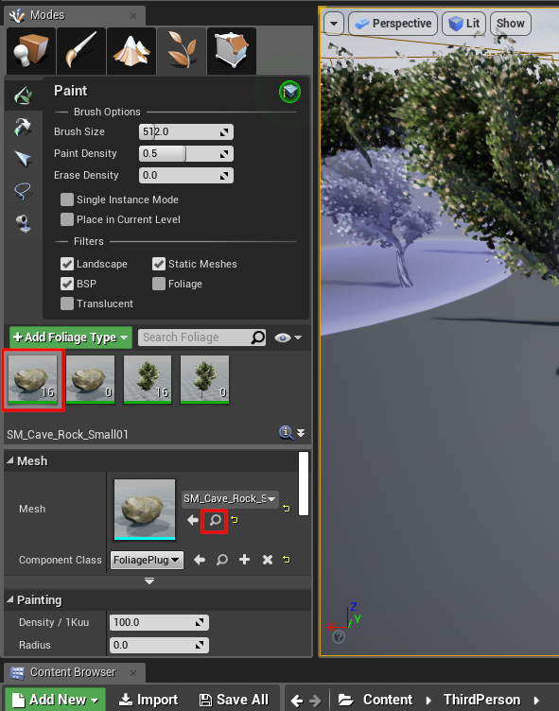This screenshot has height=711, width=559.
Task: Browse to Component Class magnifier icon
Action: coord(222,560)
